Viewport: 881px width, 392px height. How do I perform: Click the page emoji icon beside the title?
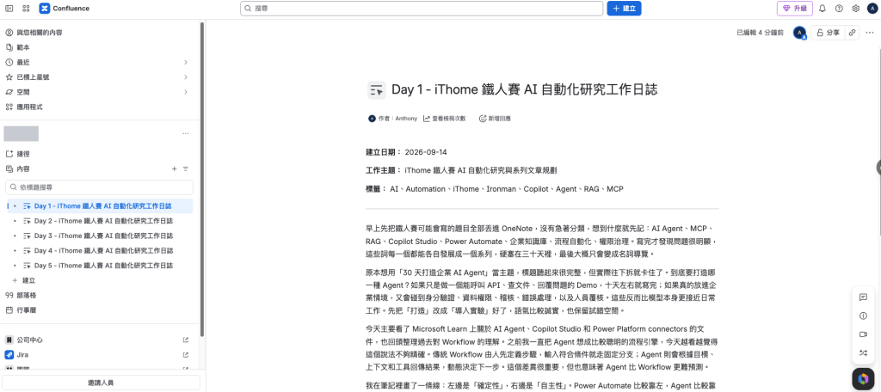tap(377, 90)
